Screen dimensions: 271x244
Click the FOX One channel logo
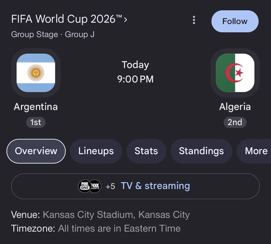point(84,186)
